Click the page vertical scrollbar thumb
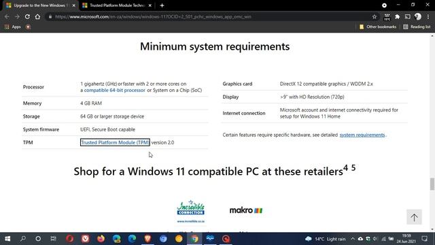The image size is (435, 245). (x=432, y=184)
